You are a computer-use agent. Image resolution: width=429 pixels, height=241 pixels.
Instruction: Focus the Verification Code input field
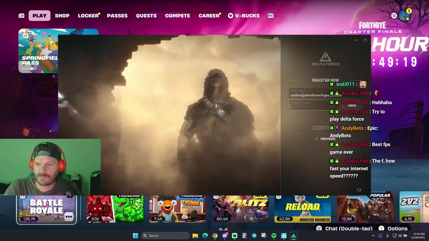click(314, 105)
